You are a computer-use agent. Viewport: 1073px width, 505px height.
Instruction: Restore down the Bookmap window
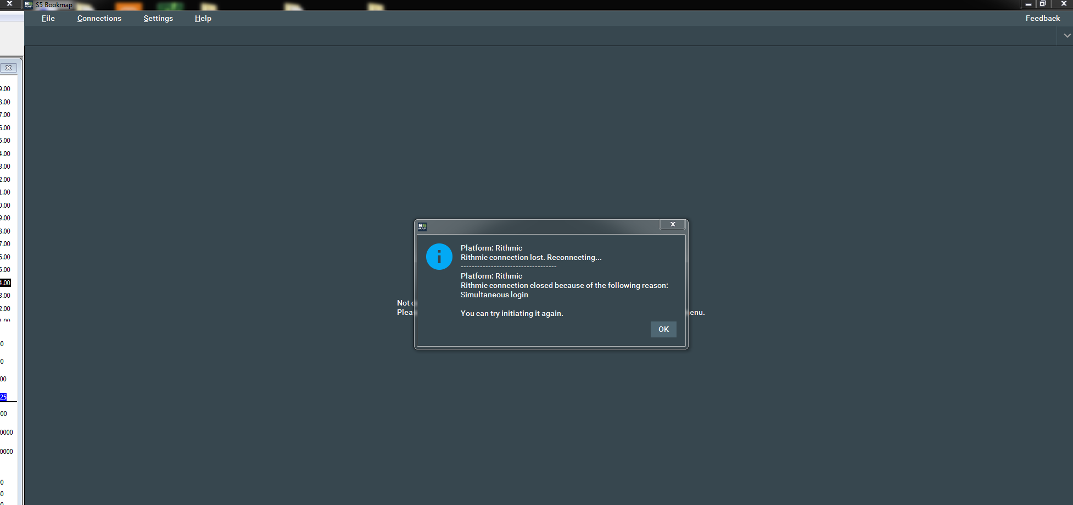[1042, 4]
